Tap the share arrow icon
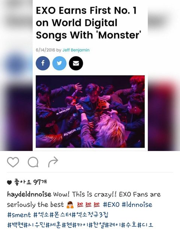 tap(53, 162)
